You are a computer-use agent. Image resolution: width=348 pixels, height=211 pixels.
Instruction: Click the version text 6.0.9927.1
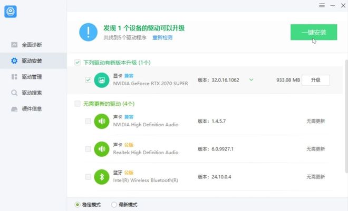tap(223, 149)
